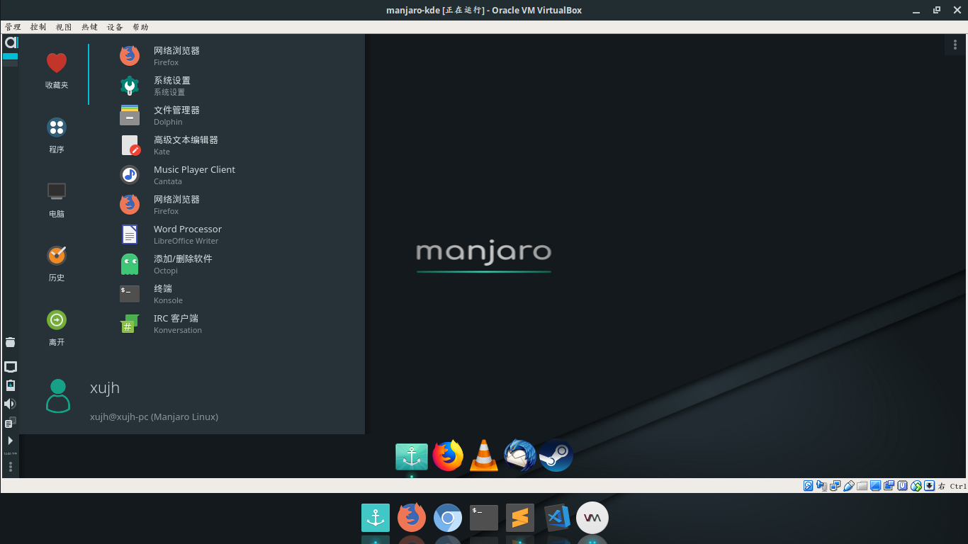Launch Firefox from host dock

[412, 518]
